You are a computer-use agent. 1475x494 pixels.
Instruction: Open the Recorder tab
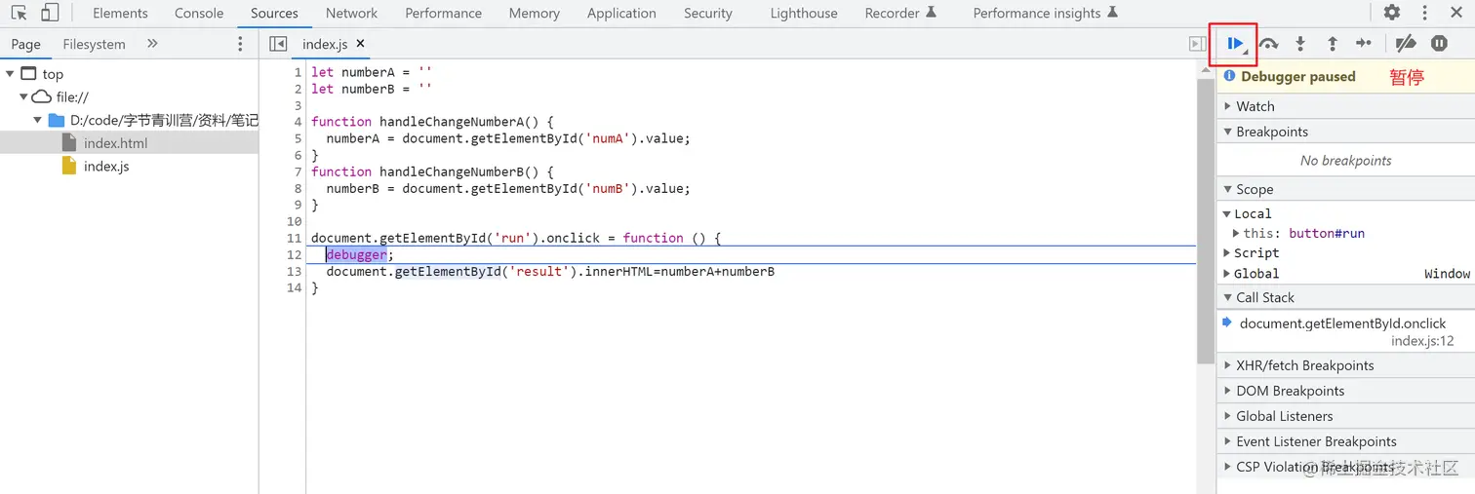coord(900,13)
